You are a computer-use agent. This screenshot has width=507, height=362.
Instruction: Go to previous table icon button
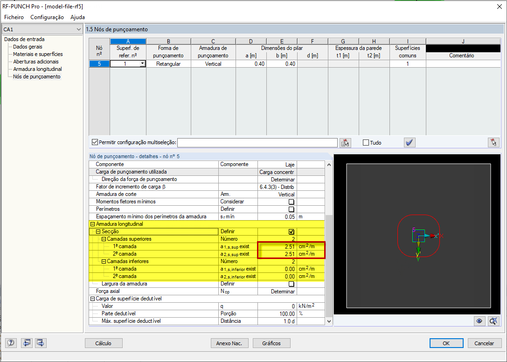point(27,342)
